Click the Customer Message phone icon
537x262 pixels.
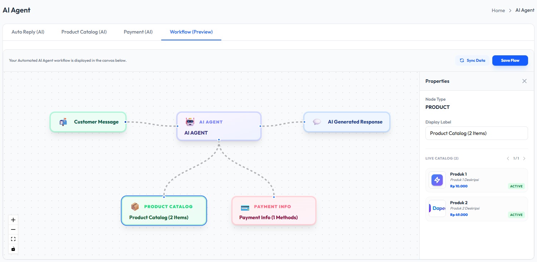click(x=63, y=122)
